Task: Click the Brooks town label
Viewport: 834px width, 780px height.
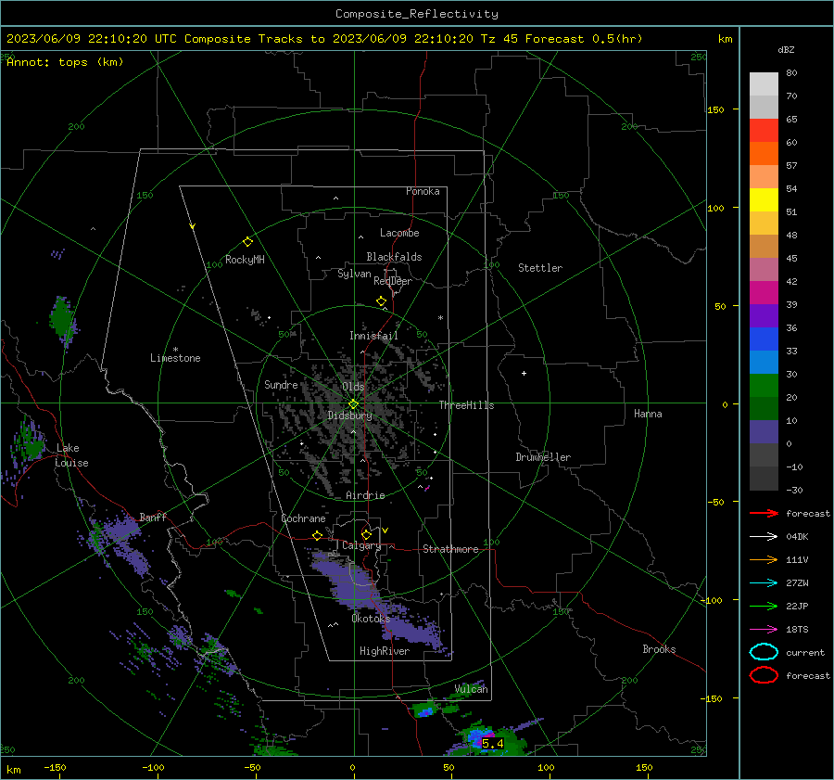Action: pyautogui.click(x=659, y=649)
